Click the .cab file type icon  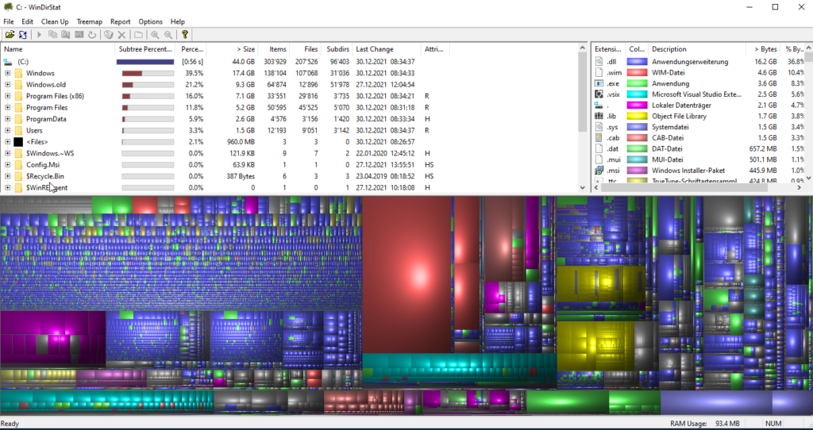599,138
